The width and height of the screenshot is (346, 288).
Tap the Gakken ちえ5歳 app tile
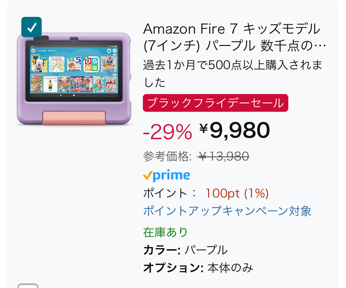pyautogui.click(x=74, y=64)
